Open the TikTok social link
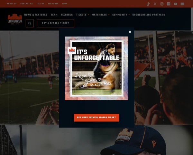 point(148,4)
